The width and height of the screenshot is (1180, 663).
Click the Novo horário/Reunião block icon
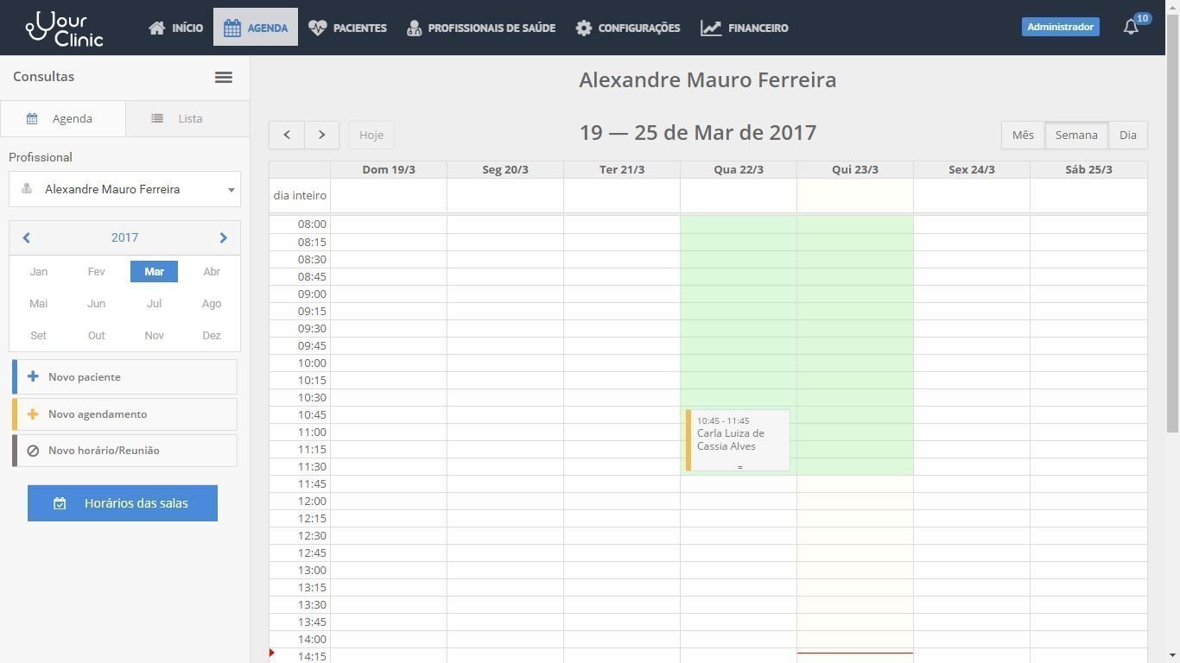[x=33, y=451]
